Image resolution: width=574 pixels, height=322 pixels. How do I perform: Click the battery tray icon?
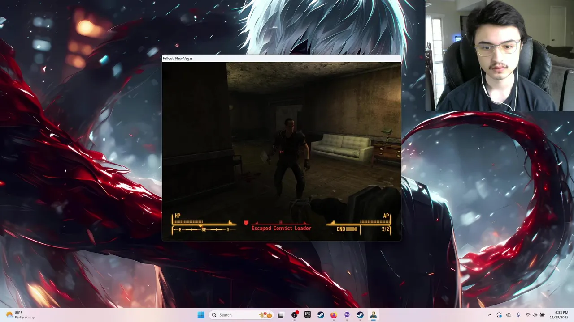coord(542,315)
